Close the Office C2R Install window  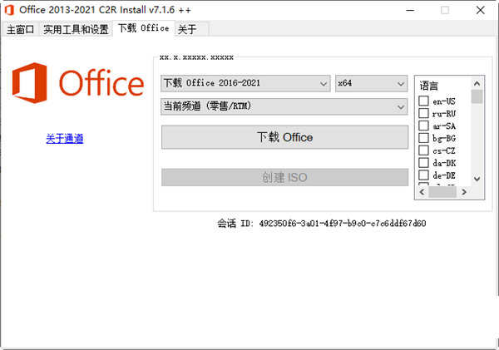[x=481, y=11]
